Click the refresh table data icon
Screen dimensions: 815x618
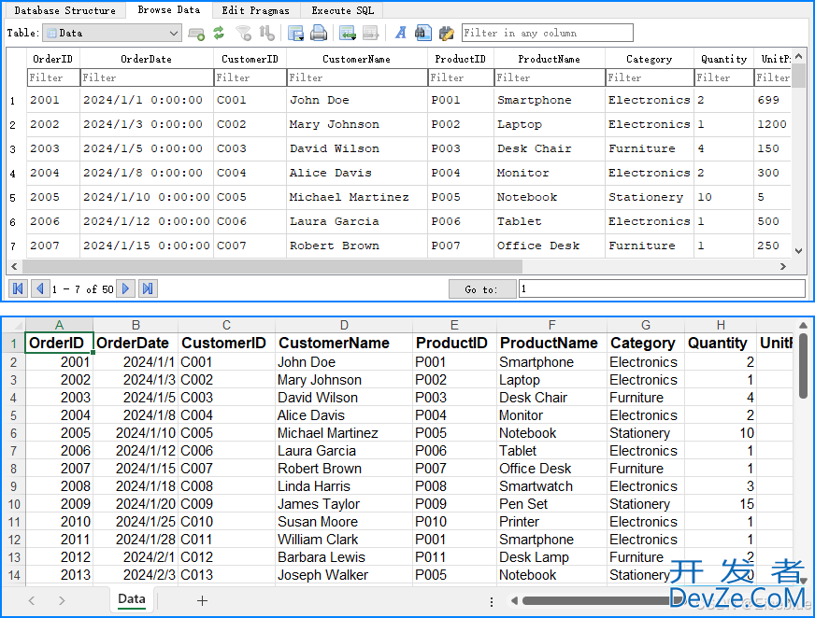click(x=219, y=34)
